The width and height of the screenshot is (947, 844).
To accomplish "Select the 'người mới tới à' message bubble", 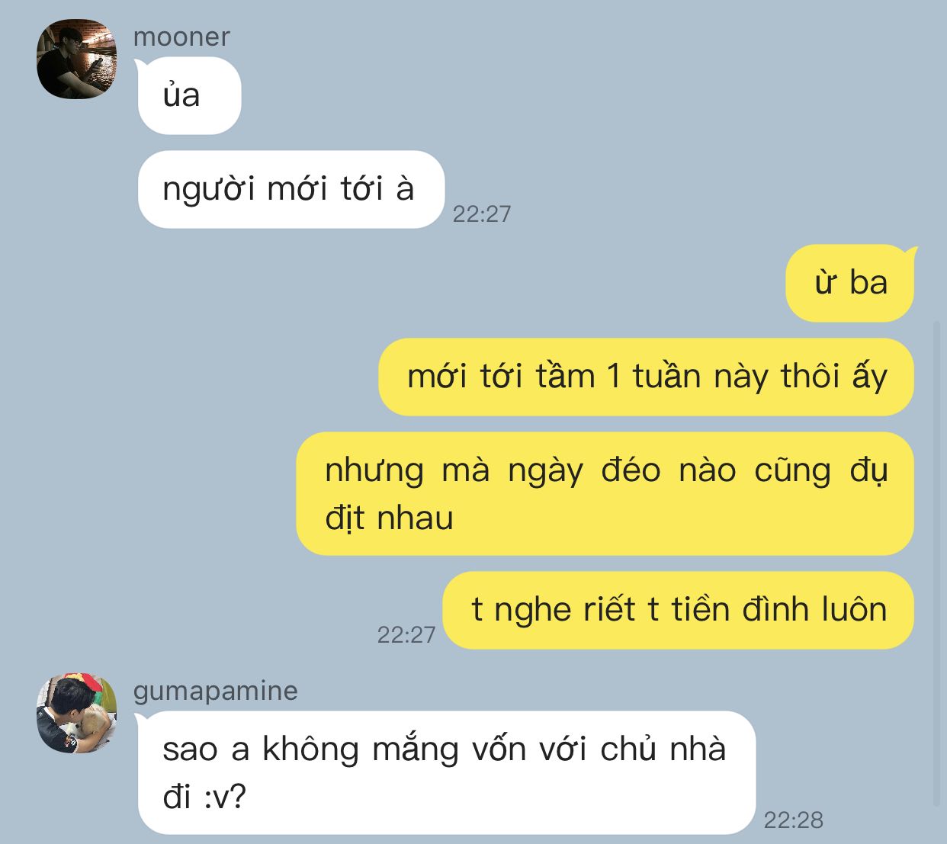I will coord(291,189).
